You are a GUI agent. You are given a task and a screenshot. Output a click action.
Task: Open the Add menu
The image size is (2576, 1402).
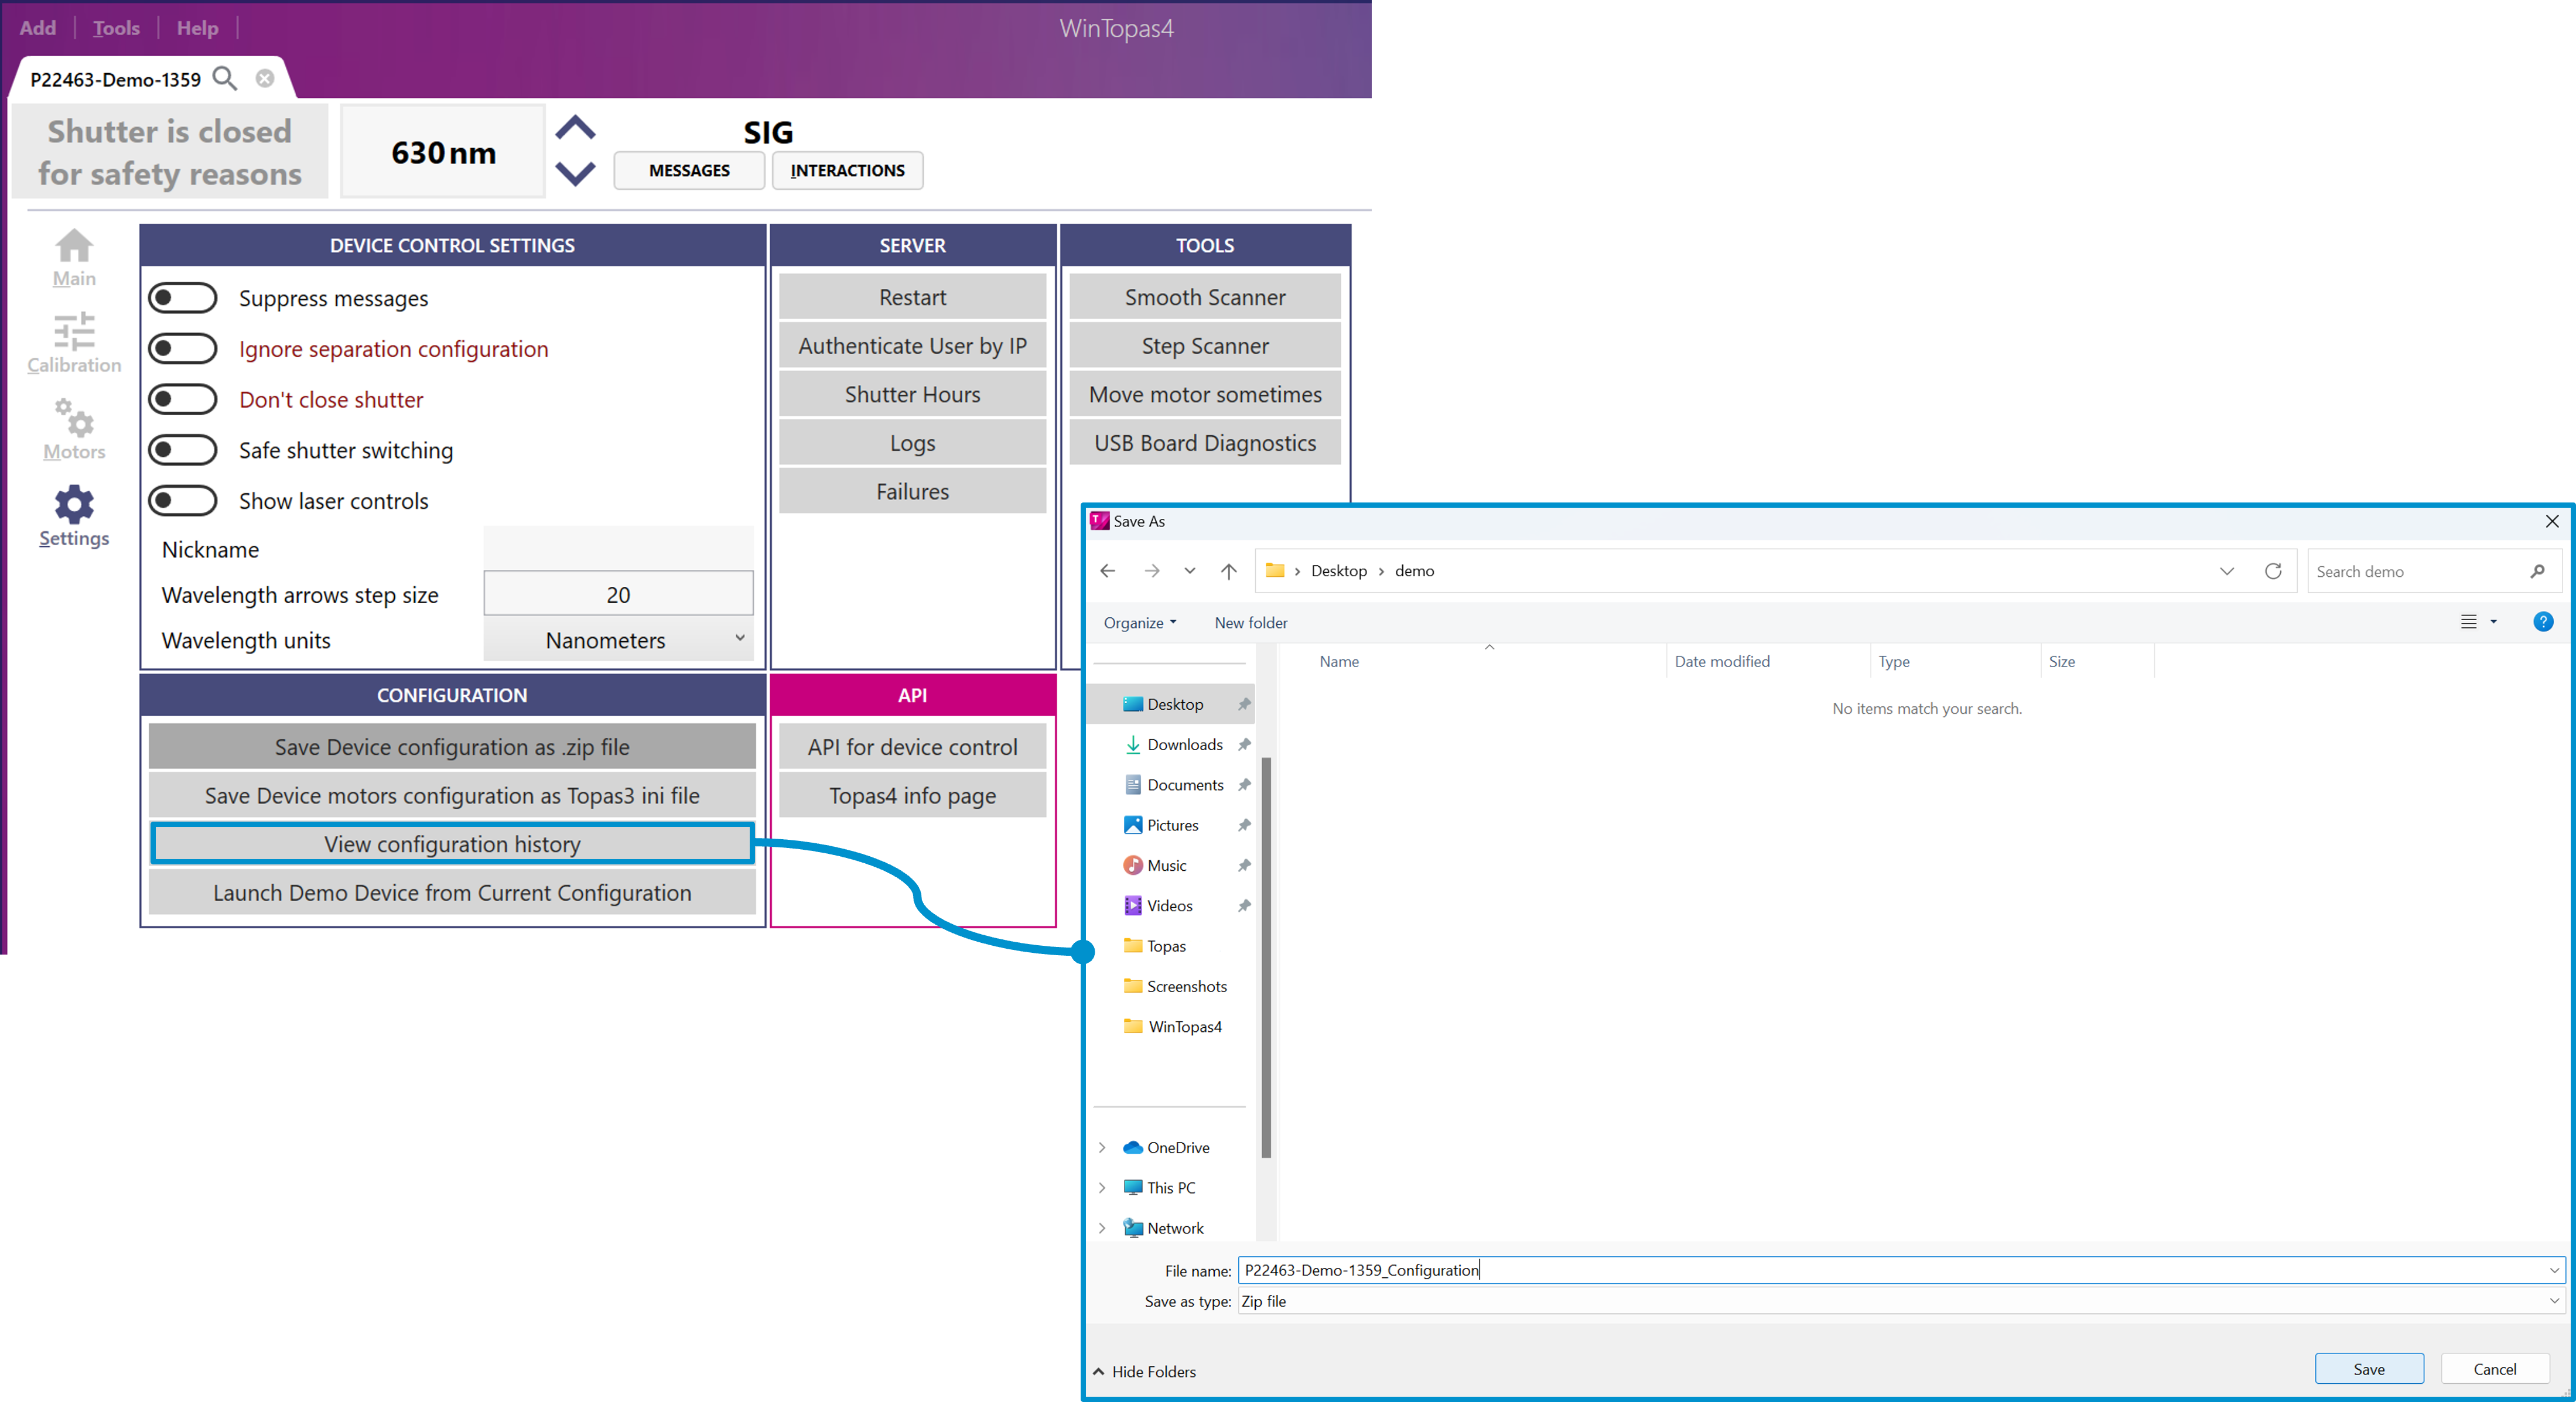pyautogui.click(x=38, y=28)
